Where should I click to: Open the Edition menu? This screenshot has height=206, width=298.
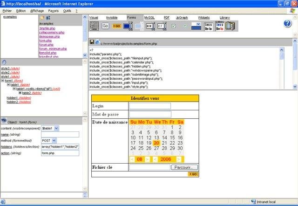[x=21, y=11]
